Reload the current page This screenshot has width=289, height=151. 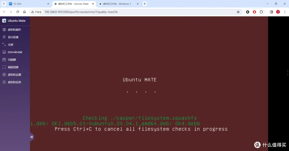point(18,12)
